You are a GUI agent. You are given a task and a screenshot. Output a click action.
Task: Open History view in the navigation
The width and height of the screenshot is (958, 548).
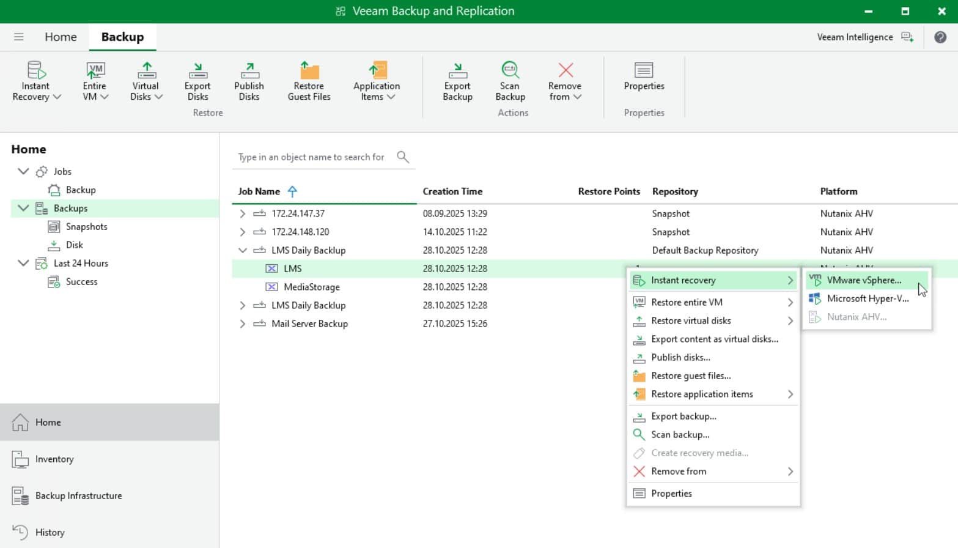[109, 532]
